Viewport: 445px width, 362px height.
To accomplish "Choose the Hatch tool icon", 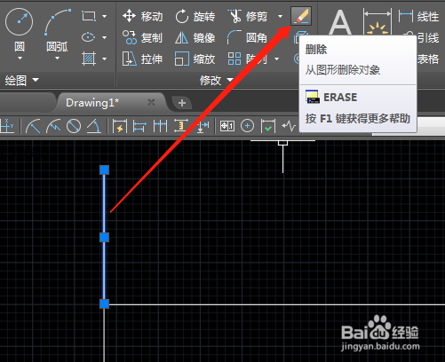I will [x=89, y=59].
